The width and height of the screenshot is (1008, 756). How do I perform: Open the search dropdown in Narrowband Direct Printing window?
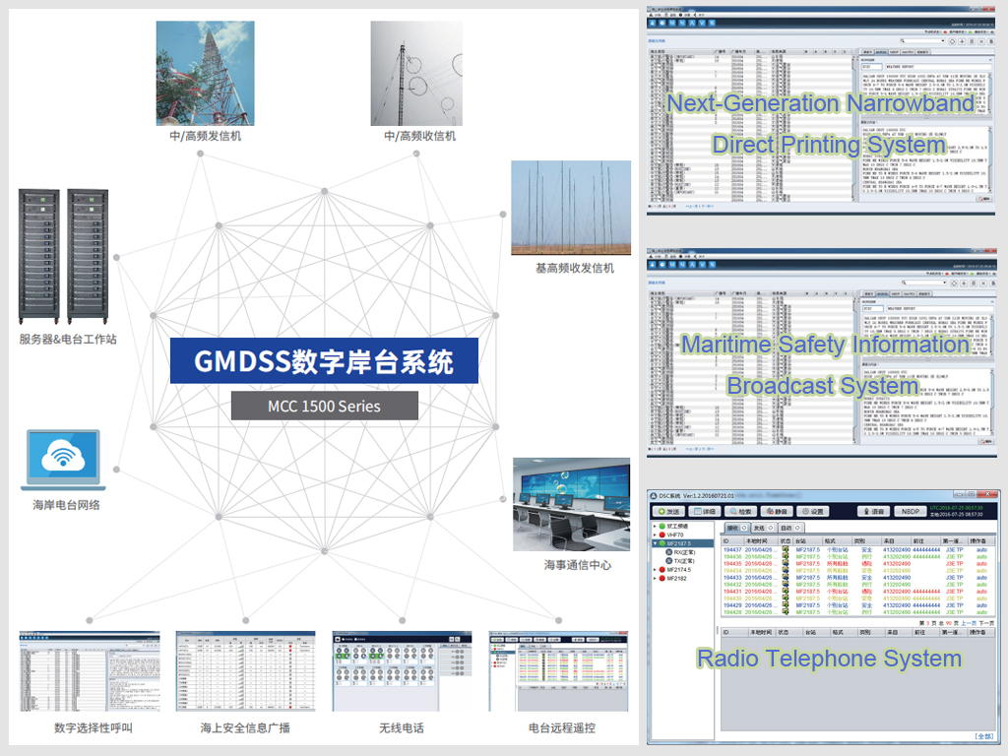coord(942,41)
